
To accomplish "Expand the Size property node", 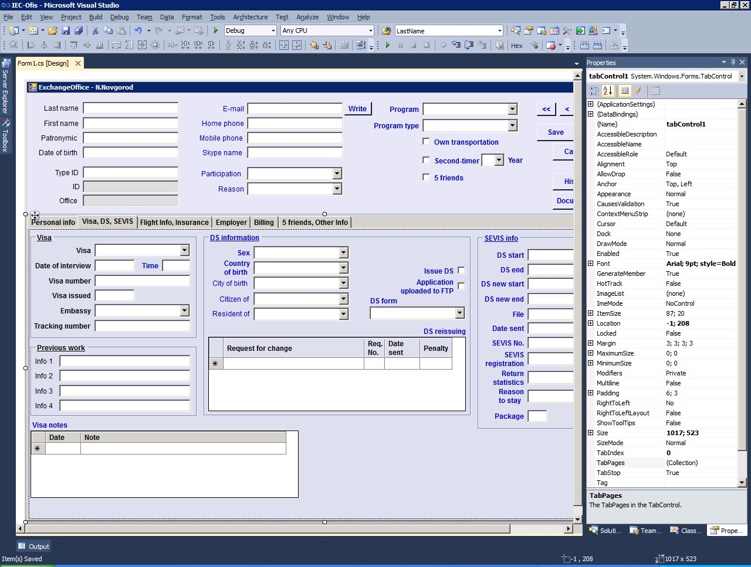I will pos(591,433).
